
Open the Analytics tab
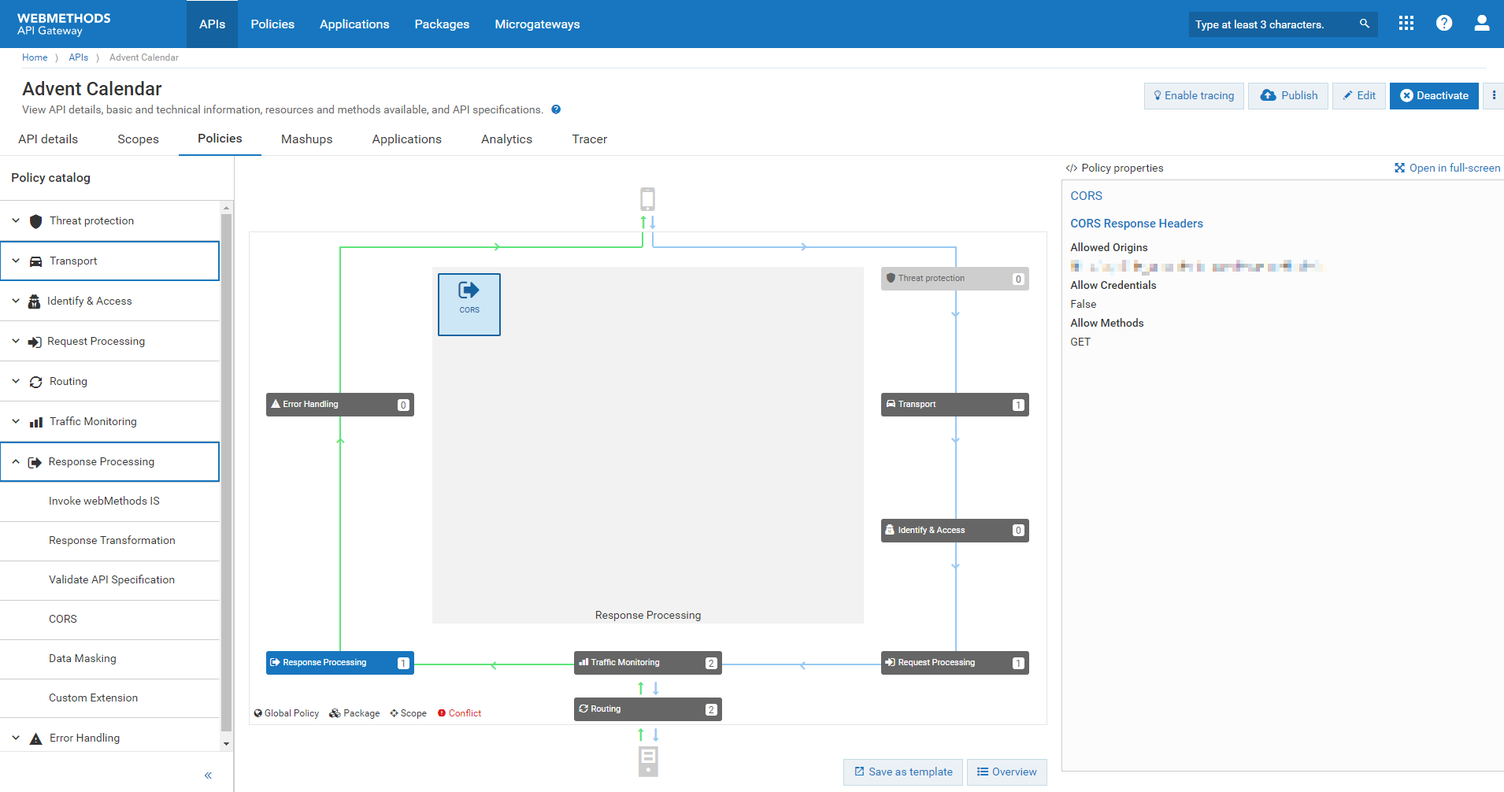click(506, 139)
